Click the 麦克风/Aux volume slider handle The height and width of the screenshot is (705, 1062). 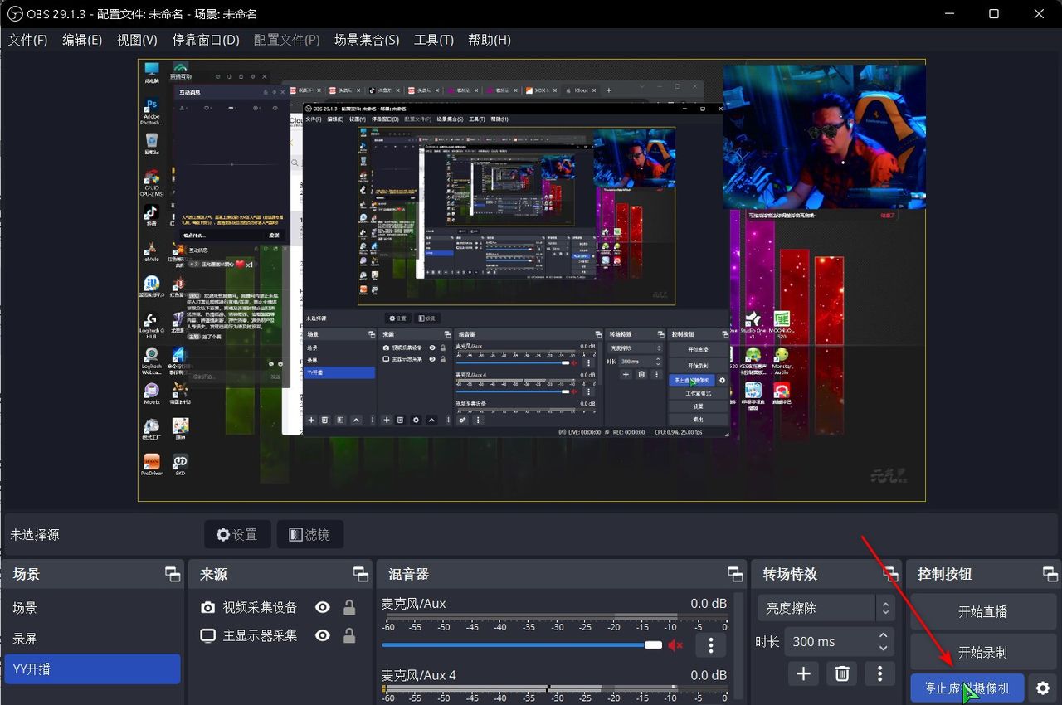[654, 644]
